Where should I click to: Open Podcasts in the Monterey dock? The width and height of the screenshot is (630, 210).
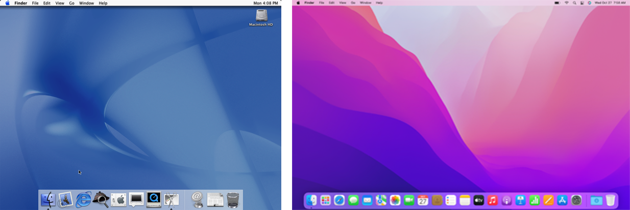pos(506,200)
